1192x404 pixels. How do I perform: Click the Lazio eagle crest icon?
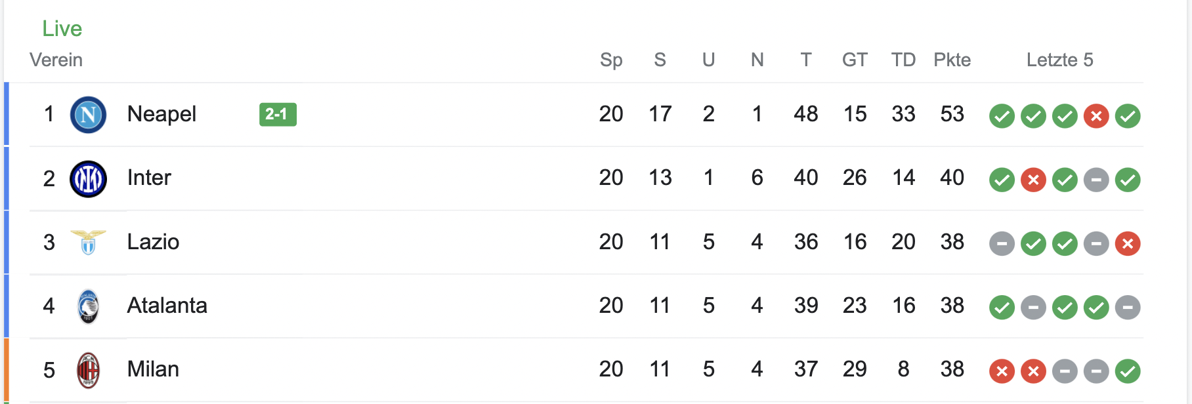88,243
